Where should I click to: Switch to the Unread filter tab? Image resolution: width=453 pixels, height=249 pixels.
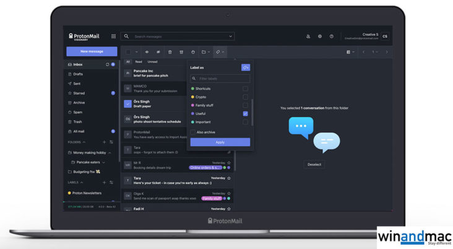point(152,62)
